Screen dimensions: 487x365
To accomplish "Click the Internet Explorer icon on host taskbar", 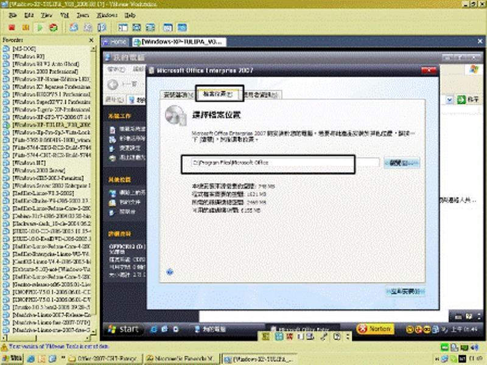I will pos(31,359).
